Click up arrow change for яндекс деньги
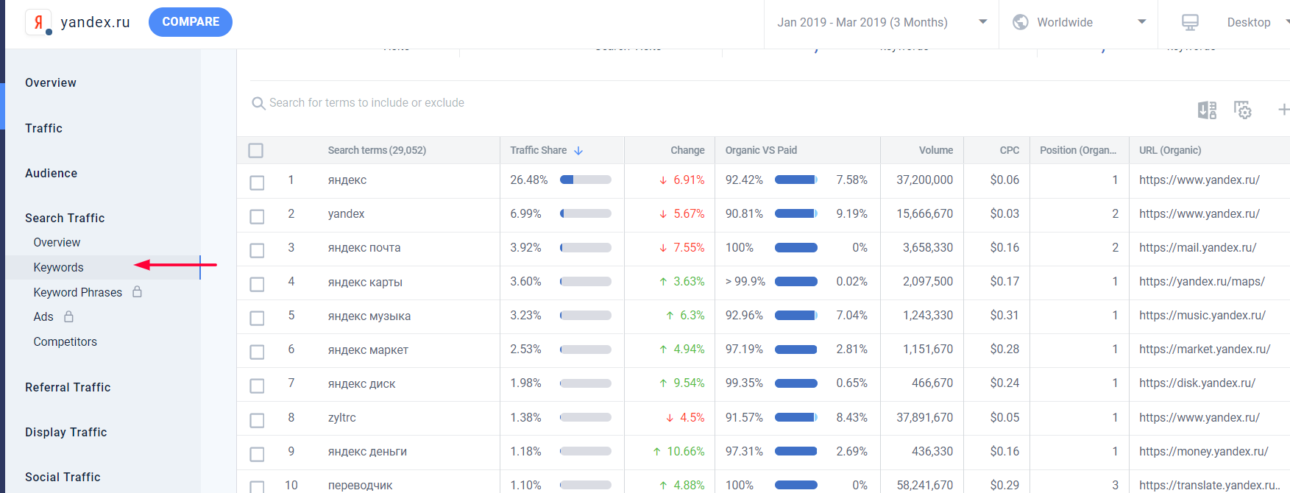This screenshot has width=1290, height=493. tap(656, 452)
